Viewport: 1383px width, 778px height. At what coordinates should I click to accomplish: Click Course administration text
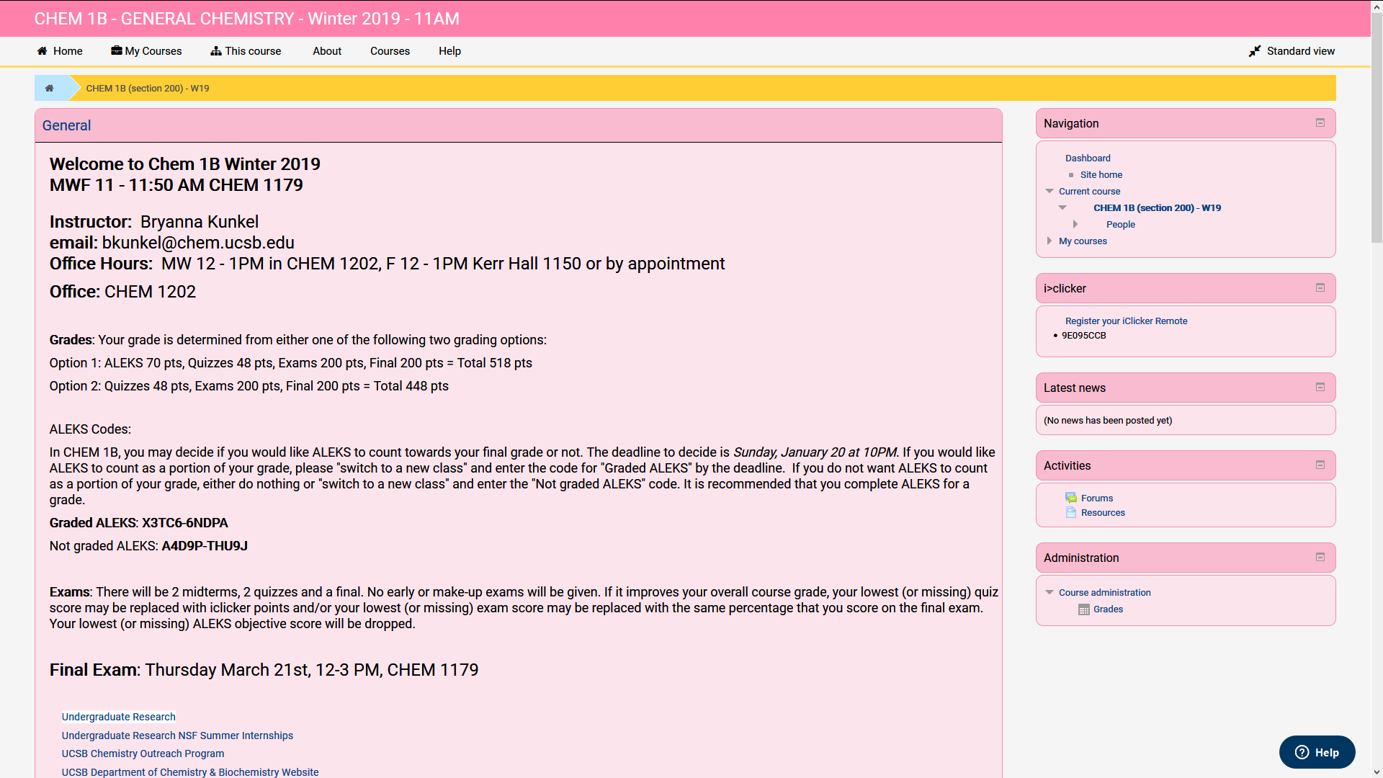point(1104,593)
